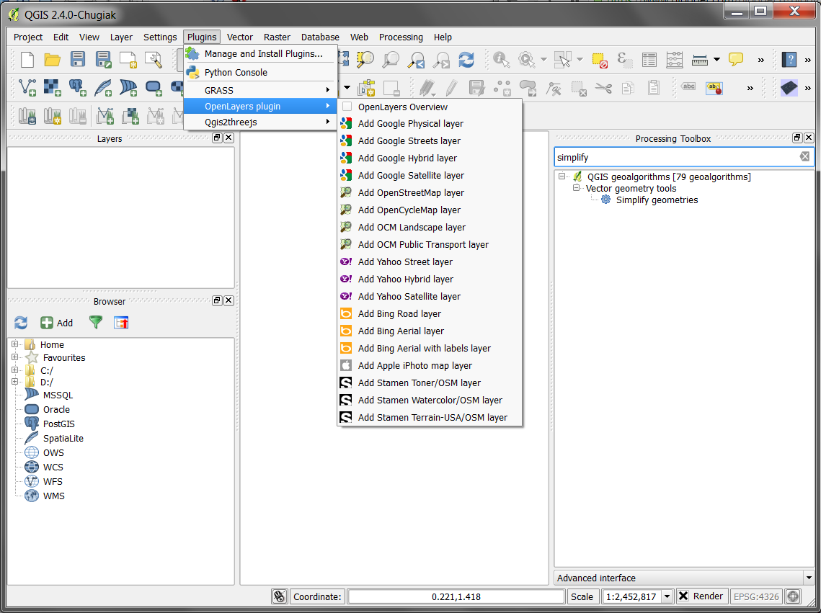Image resolution: width=821 pixels, height=613 pixels.
Task: Open an existing project file
Action: pos(52,60)
